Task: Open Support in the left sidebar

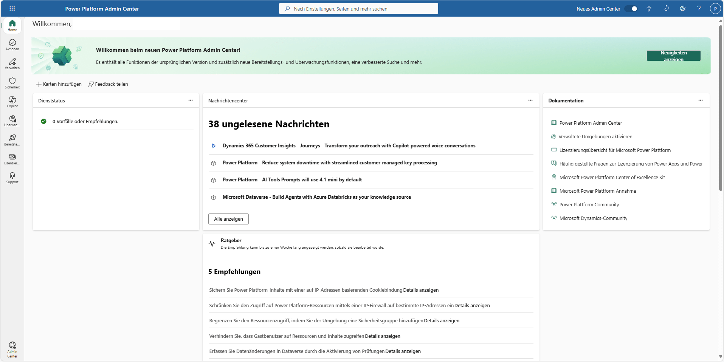Action: coord(12,178)
